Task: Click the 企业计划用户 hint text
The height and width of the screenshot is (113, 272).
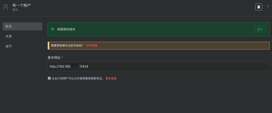Action: [x=78, y=78]
